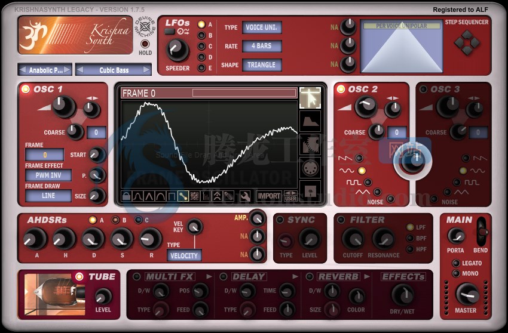Enable LEGATO mode
This screenshot has width=508, height=333.
[456, 263]
